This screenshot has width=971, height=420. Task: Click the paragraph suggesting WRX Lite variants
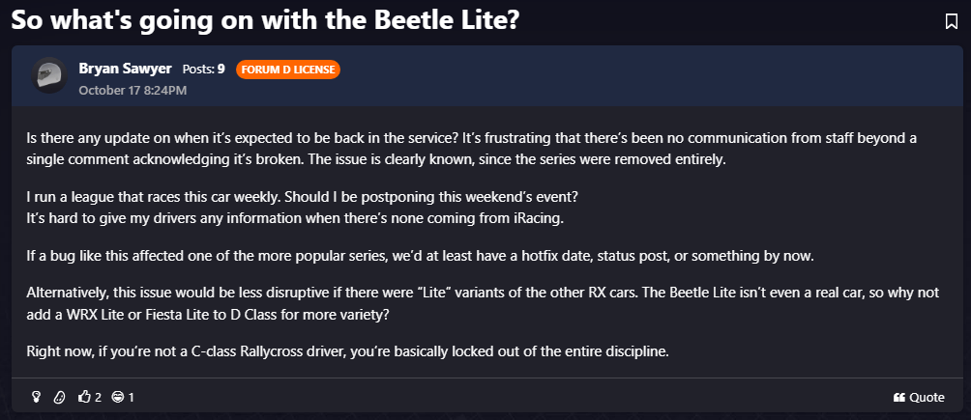(474, 303)
